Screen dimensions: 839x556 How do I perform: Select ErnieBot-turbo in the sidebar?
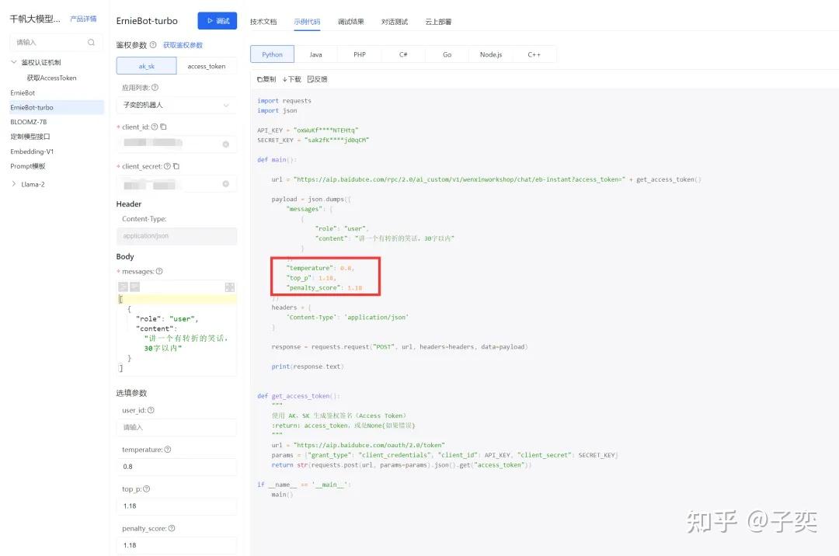[57, 107]
